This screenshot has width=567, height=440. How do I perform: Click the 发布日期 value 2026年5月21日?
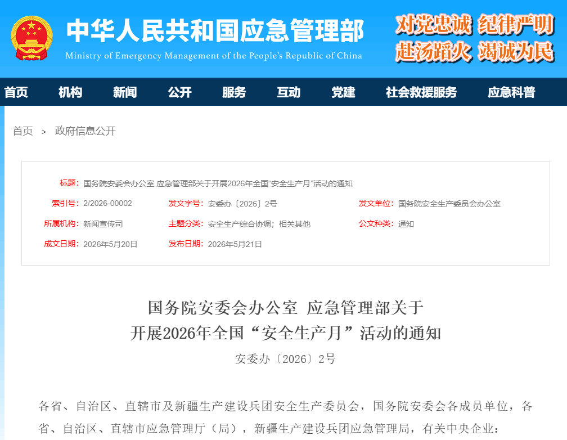click(x=235, y=244)
